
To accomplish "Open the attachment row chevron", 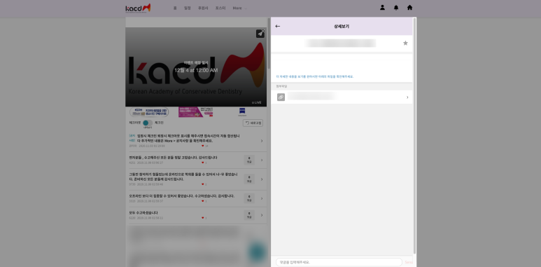I will click(407, 97).
